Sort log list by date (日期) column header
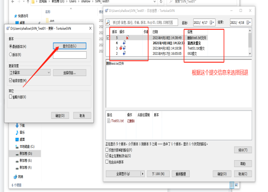Image resolution: width=268 pixels, height=192 pixels. [155, 32]
